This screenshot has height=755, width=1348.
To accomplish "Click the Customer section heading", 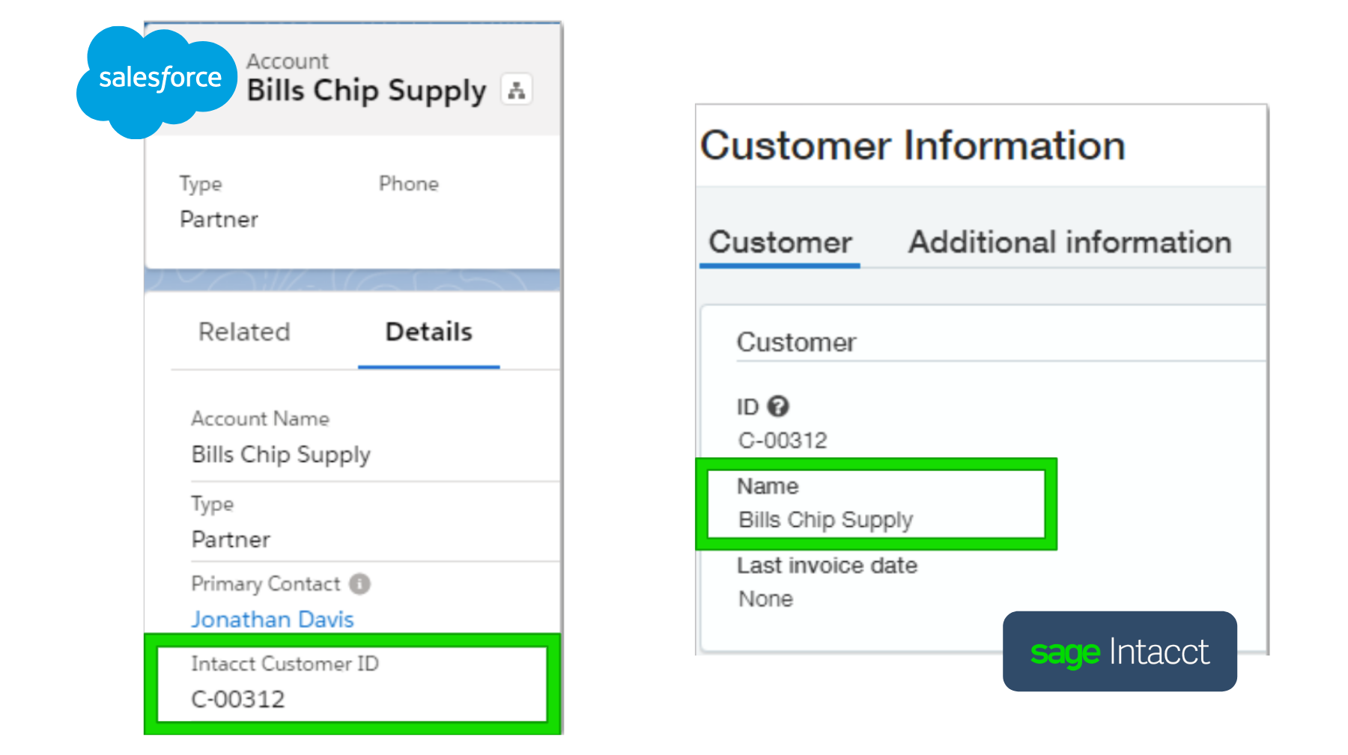I will (796, 342).
